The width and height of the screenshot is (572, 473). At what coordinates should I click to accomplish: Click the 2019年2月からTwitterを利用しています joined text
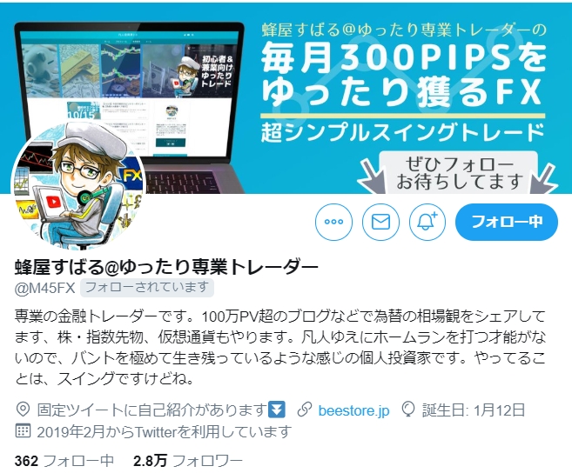pos(164,431)
